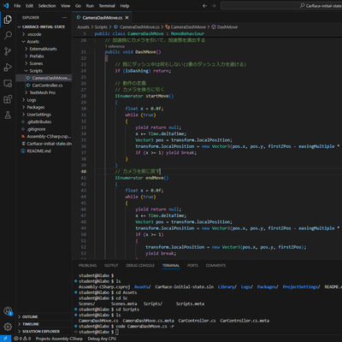Switch to the TERMINAL panel tab
The width and height of the screenshot is (342, 342).
tap(171, 265)
